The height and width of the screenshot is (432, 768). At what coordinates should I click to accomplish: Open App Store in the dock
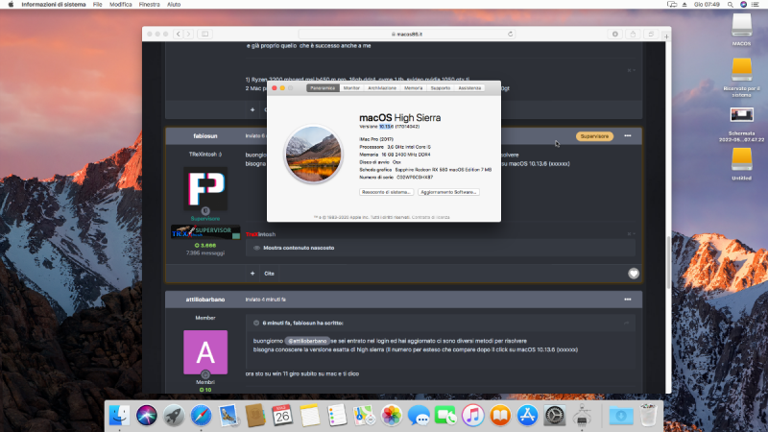point(527,416)
